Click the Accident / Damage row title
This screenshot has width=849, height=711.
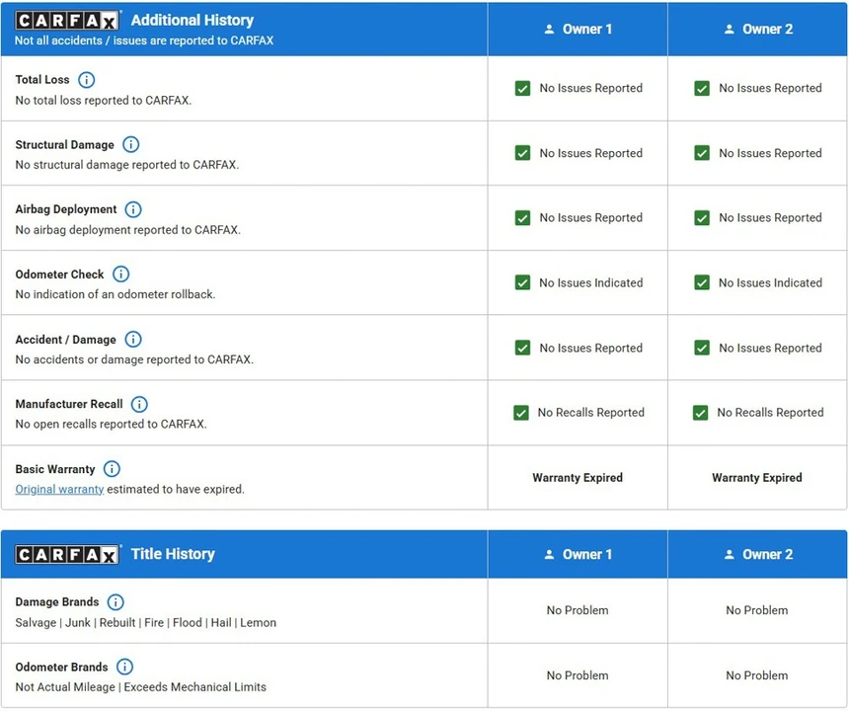pyautogui.click(x=65, y=340)
